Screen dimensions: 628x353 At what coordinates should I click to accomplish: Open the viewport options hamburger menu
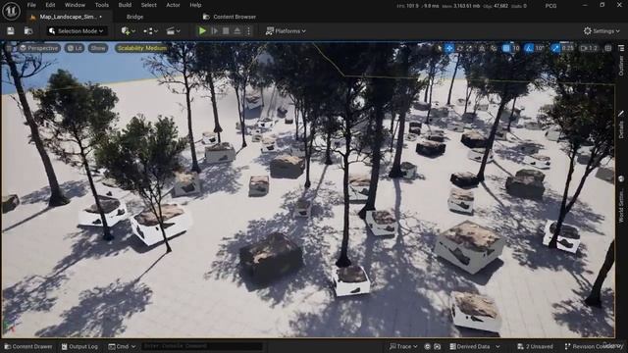click(x=9, y=48)
